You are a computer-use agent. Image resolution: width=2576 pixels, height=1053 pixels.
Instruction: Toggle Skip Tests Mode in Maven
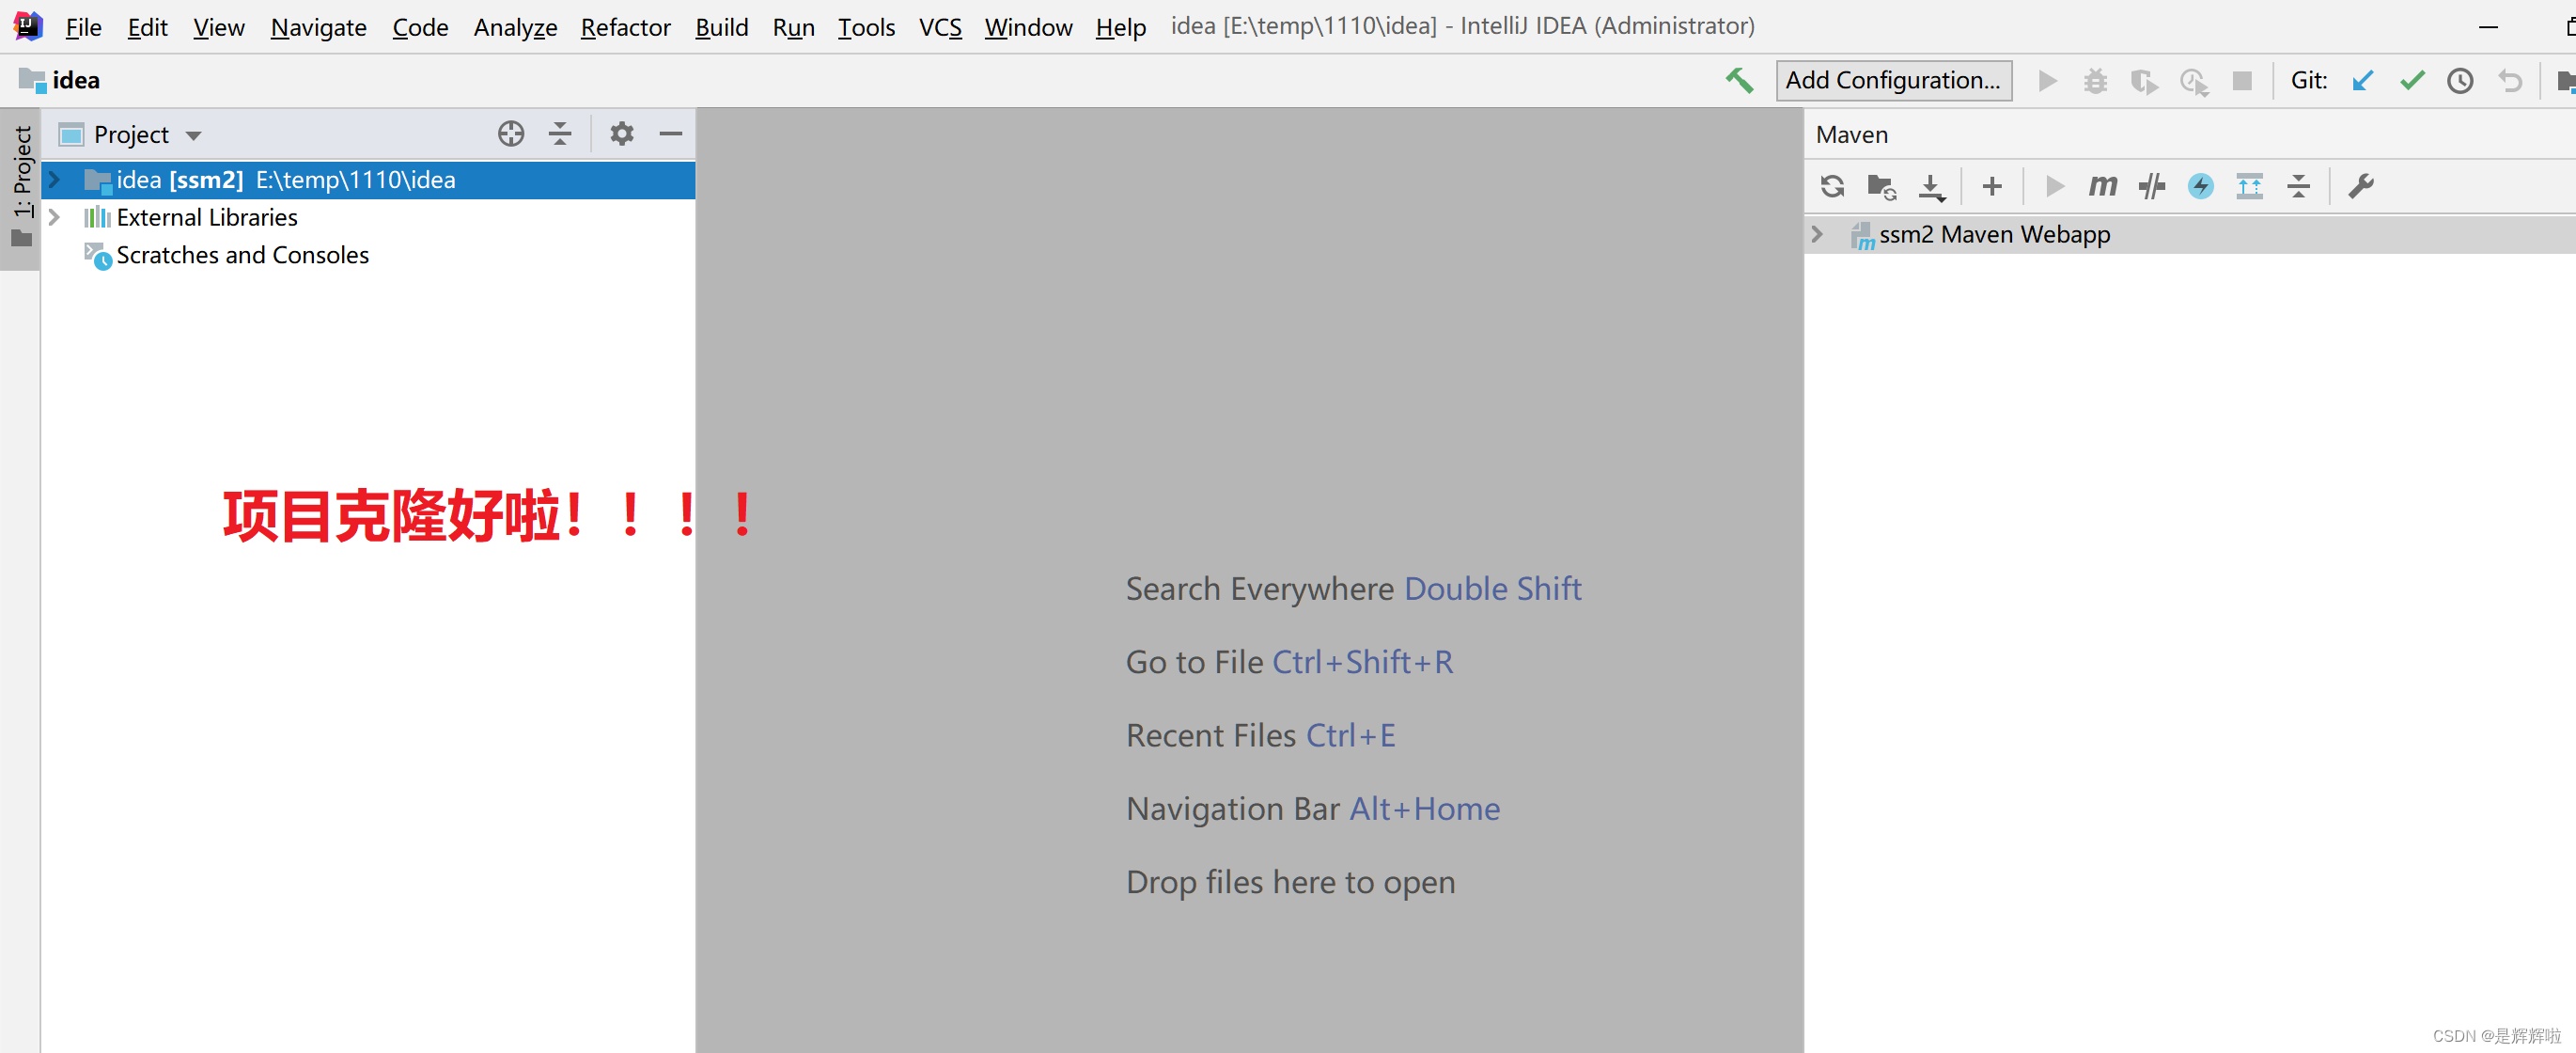coord(2200,186)
